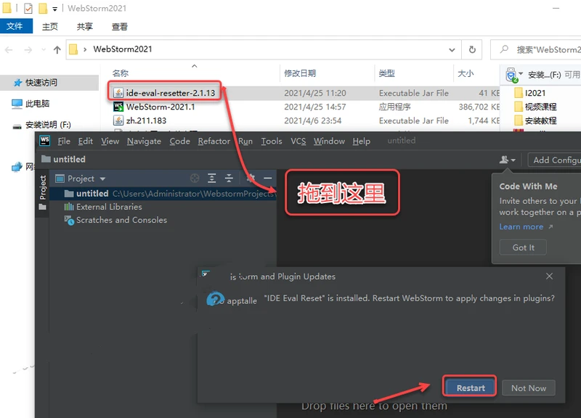Click the Expand All icon in Project panel
581x418 pixels.
(x=212, y=178)
